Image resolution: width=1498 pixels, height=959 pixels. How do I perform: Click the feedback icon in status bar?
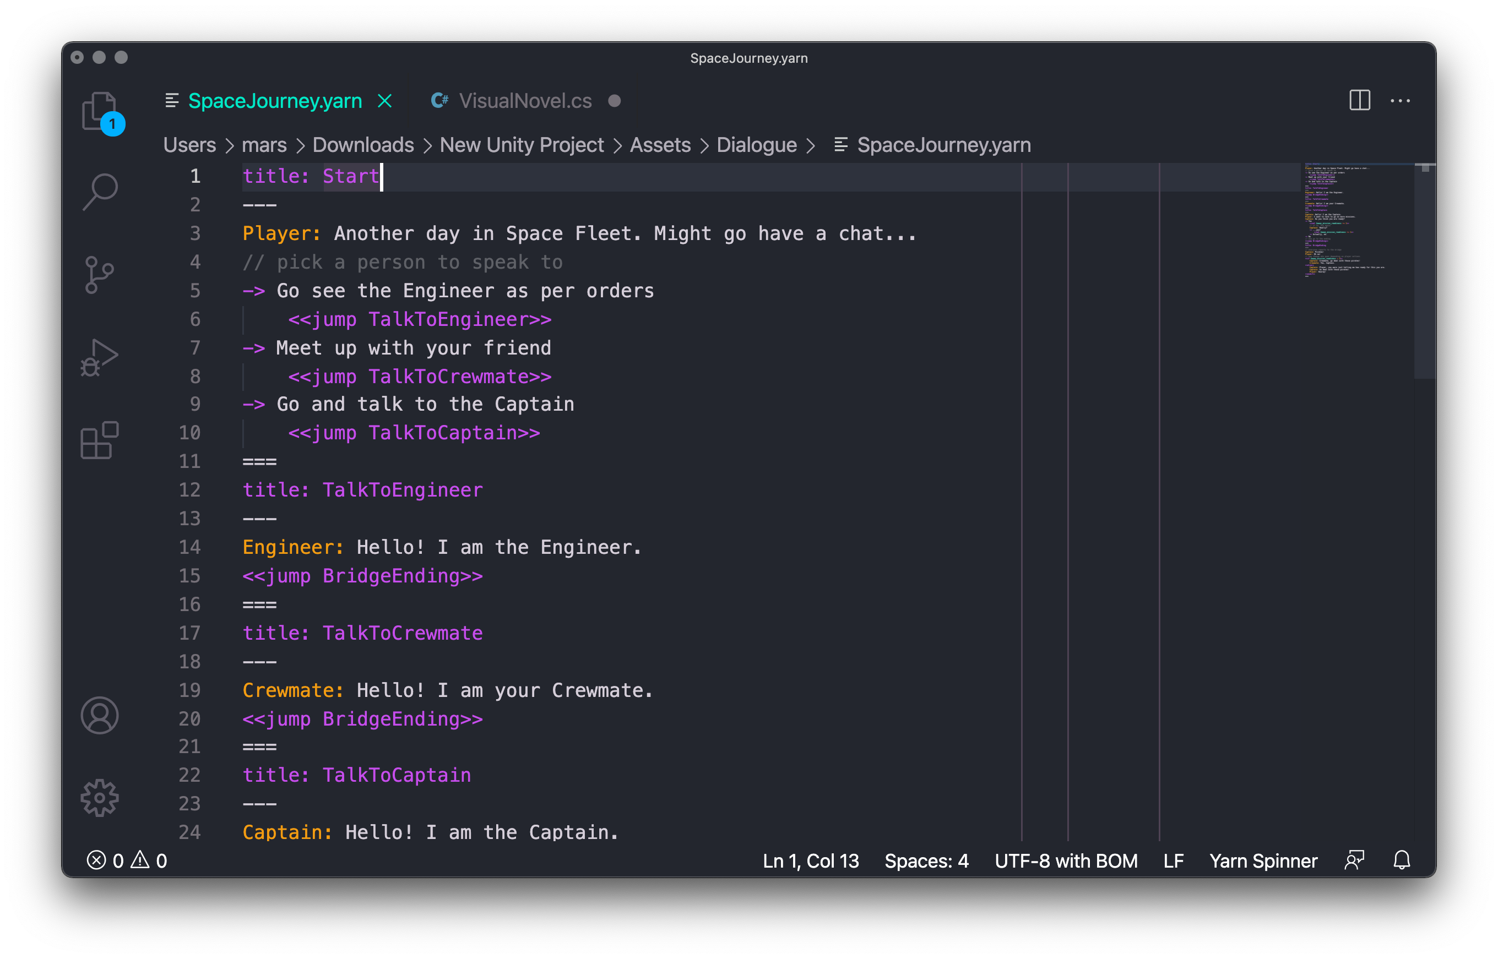pos(1354,860)
